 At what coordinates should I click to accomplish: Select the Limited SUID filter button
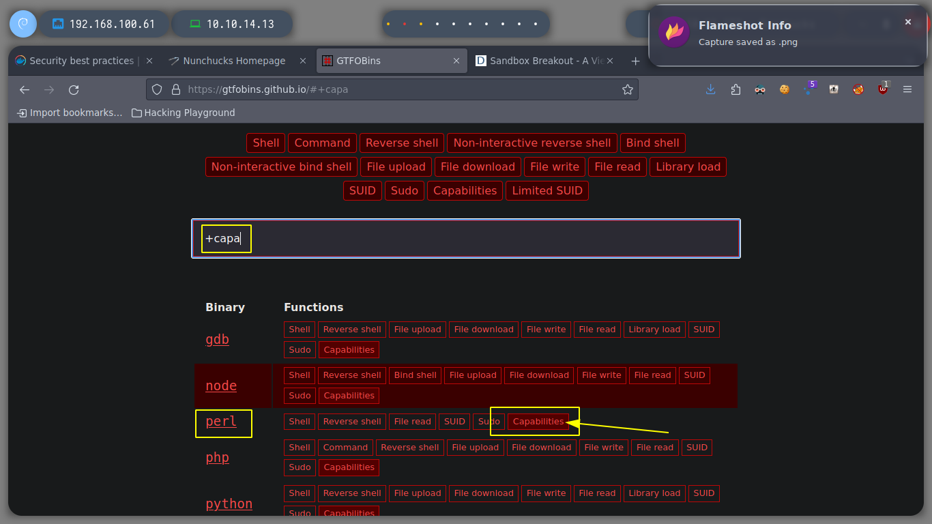pos(547,190)
